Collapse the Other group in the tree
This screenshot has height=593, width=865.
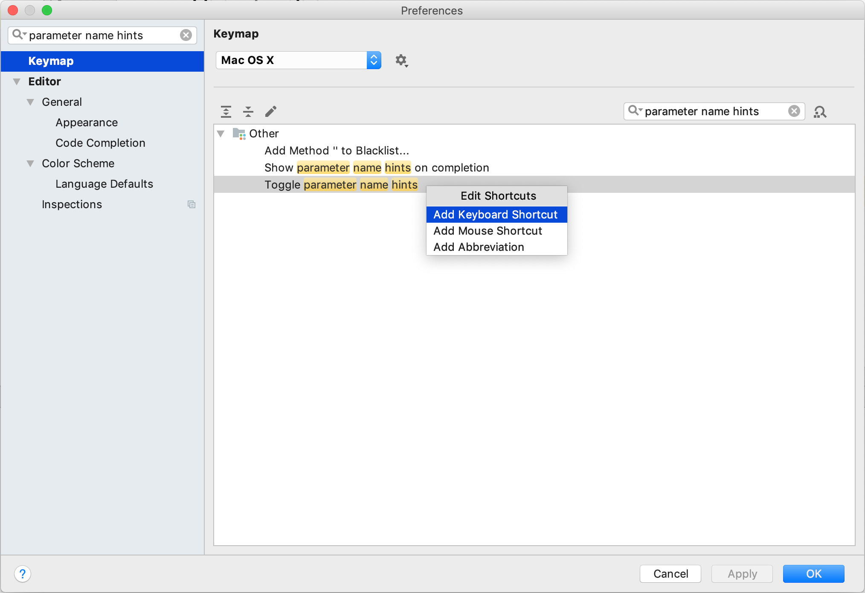click(221, 134)
